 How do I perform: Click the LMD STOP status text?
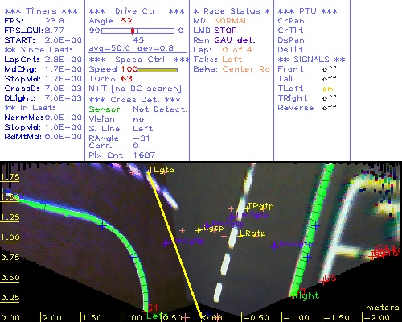point(215,31)
